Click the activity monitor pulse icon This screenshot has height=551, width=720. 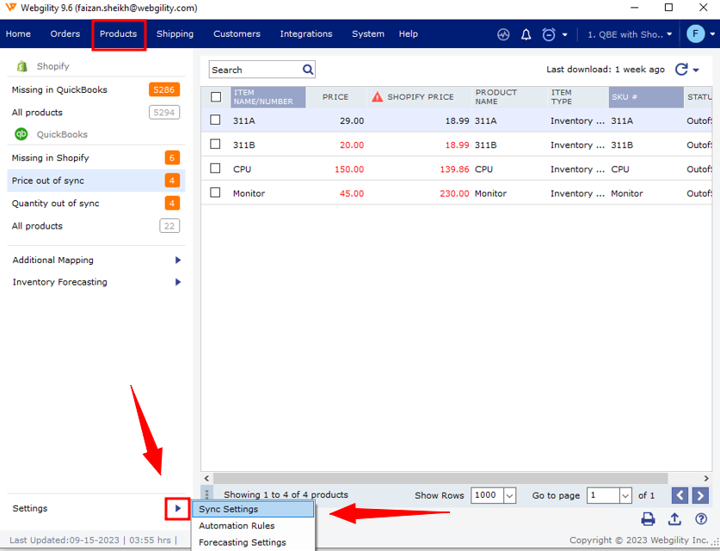tap(503, 34)
